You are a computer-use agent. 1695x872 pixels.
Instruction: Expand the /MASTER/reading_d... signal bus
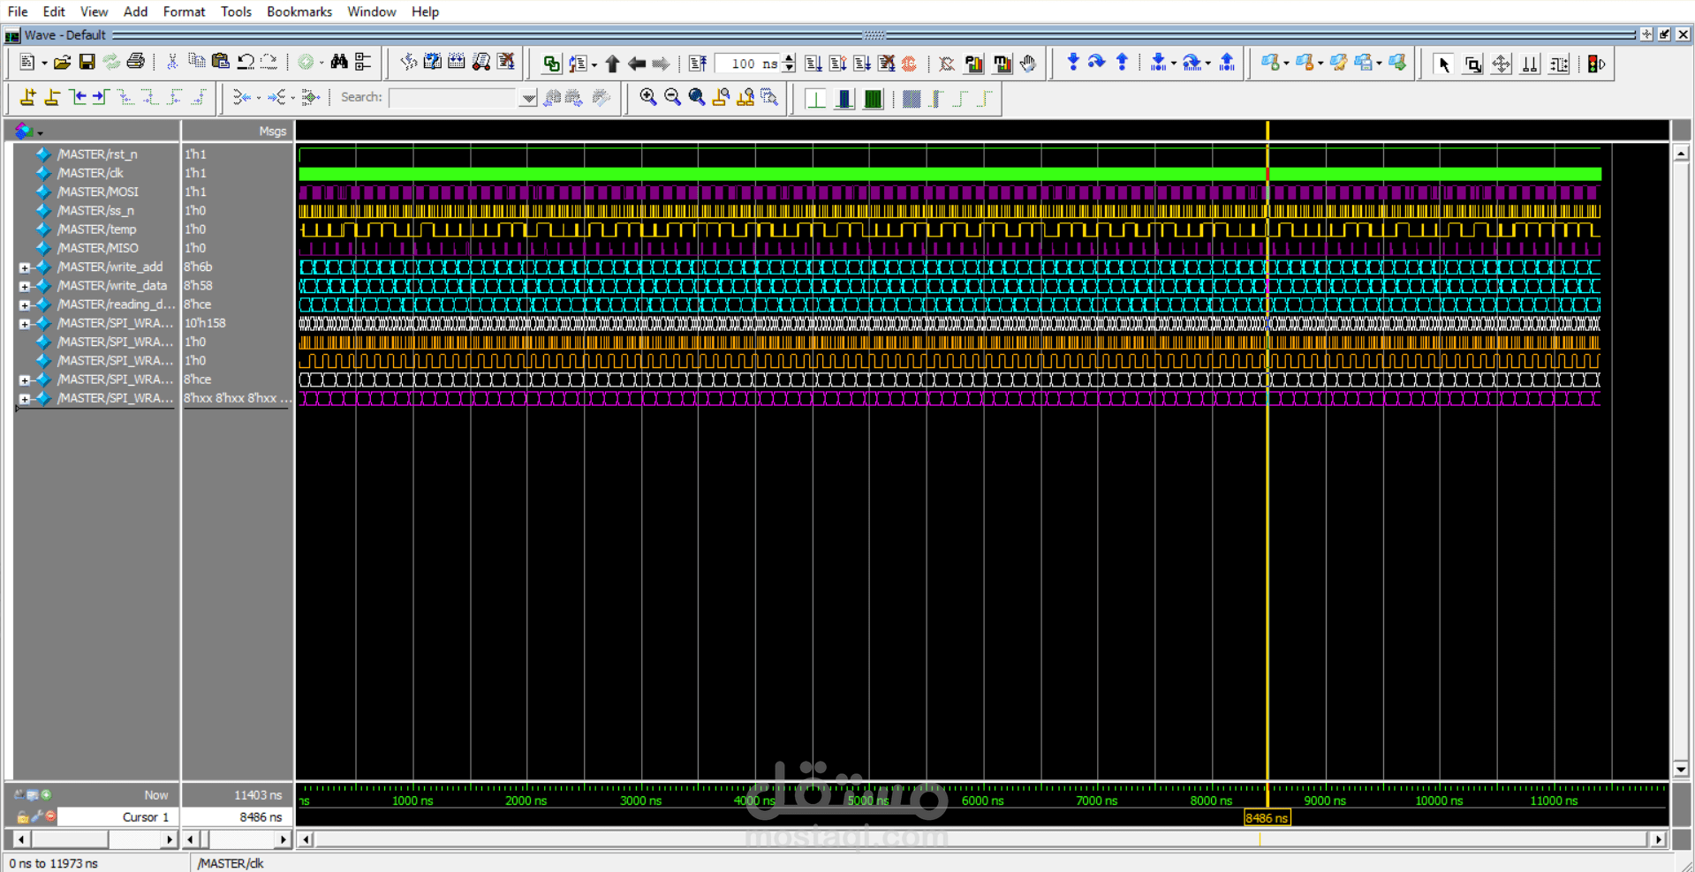pyautogui.click(x=25, y=305)
